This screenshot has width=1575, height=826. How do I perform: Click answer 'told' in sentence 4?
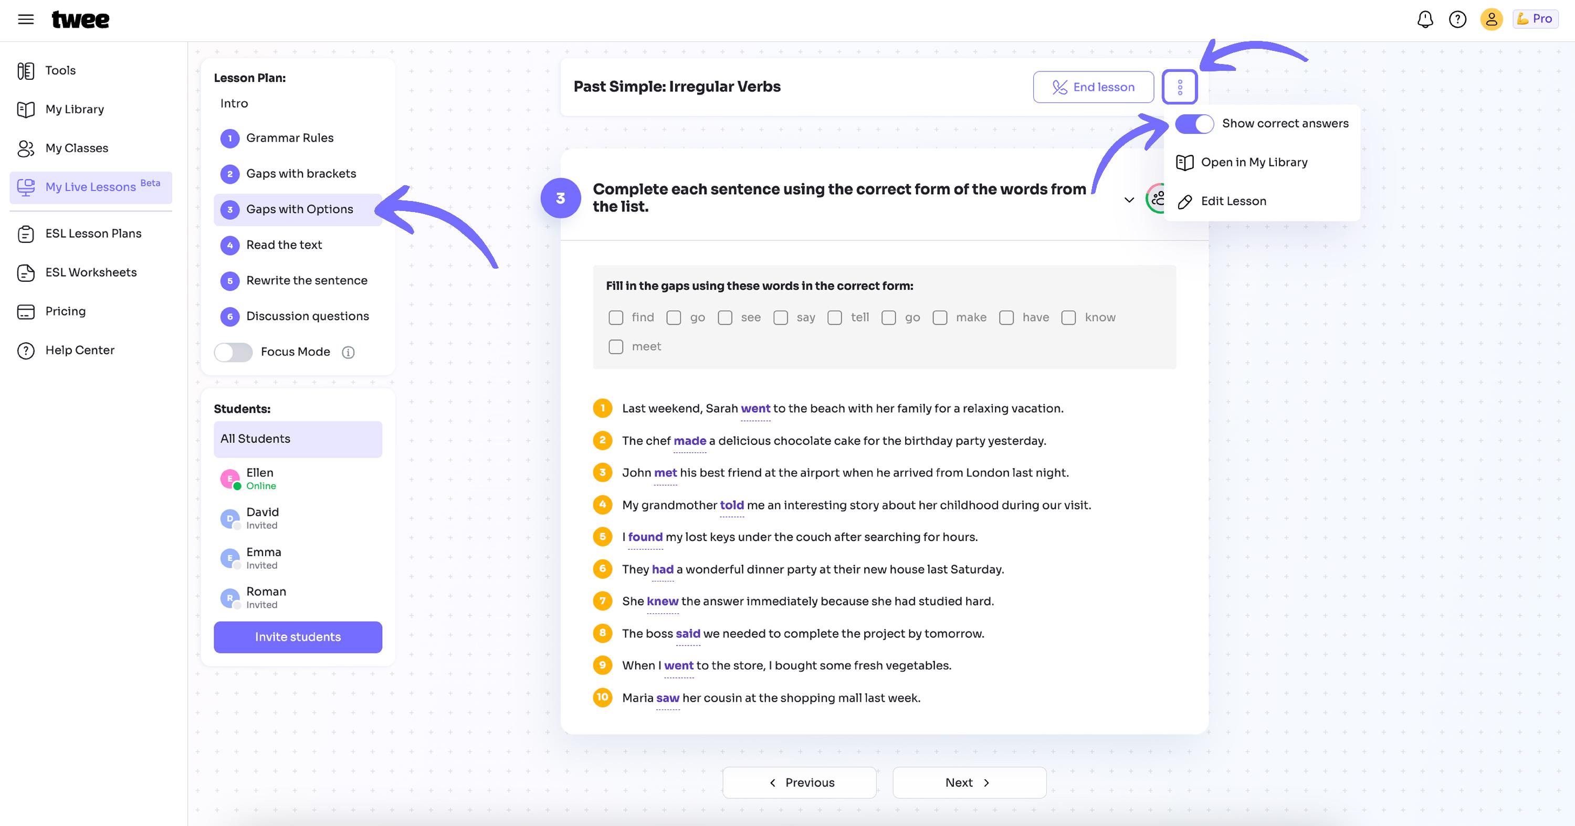[732, 505]
